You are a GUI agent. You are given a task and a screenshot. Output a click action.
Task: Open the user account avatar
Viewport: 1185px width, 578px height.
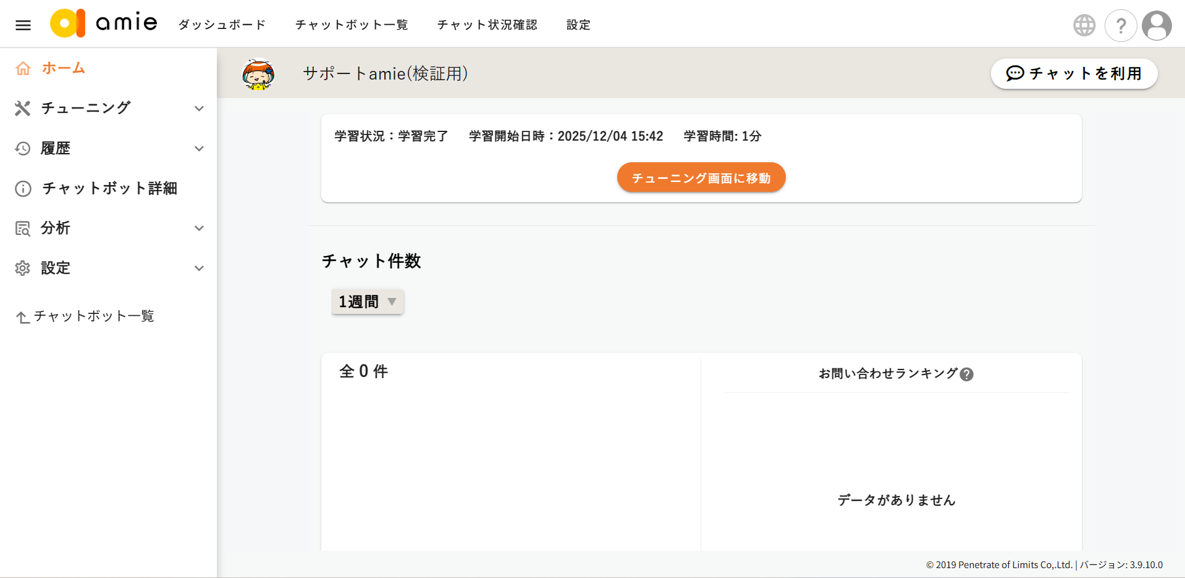(x=1157, y=26)
